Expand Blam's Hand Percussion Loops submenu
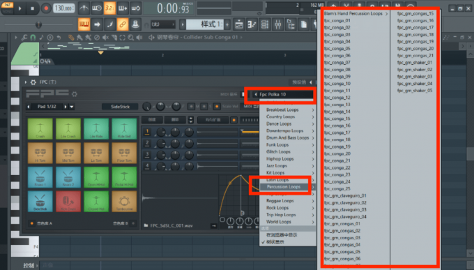The image size is (474, 270). pos(355,14)
